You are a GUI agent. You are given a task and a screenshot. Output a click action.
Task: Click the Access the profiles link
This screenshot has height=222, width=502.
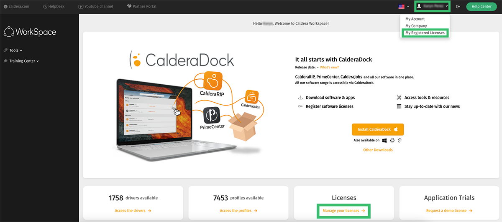(x=238, y=211)
